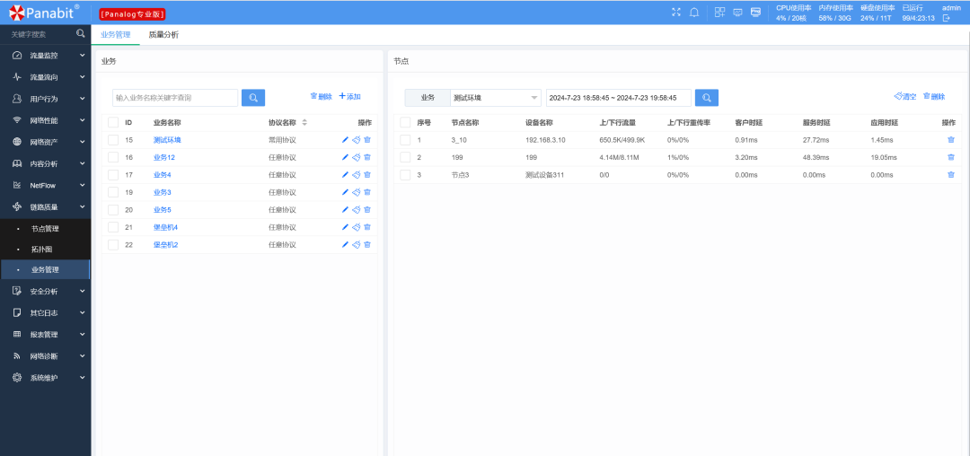Open the notification bell
Screen dimensions: 970x456
coord(694,13)
